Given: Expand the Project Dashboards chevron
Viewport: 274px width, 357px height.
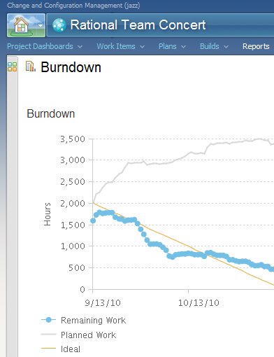Looking at the screenshot, I should tap(80, 47).
